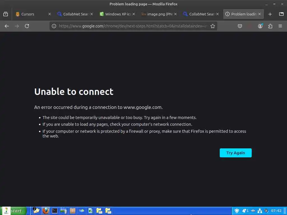Open the taskbar start menu
Image resolution: width=287 pixels, height=215 pixels.
(x=14, y=211)
